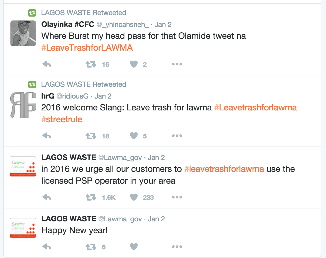Reply to hrG's 2016 welcome Slang tweet
The height and width of the screenshot is (258, 326).
tap(47, 136)
